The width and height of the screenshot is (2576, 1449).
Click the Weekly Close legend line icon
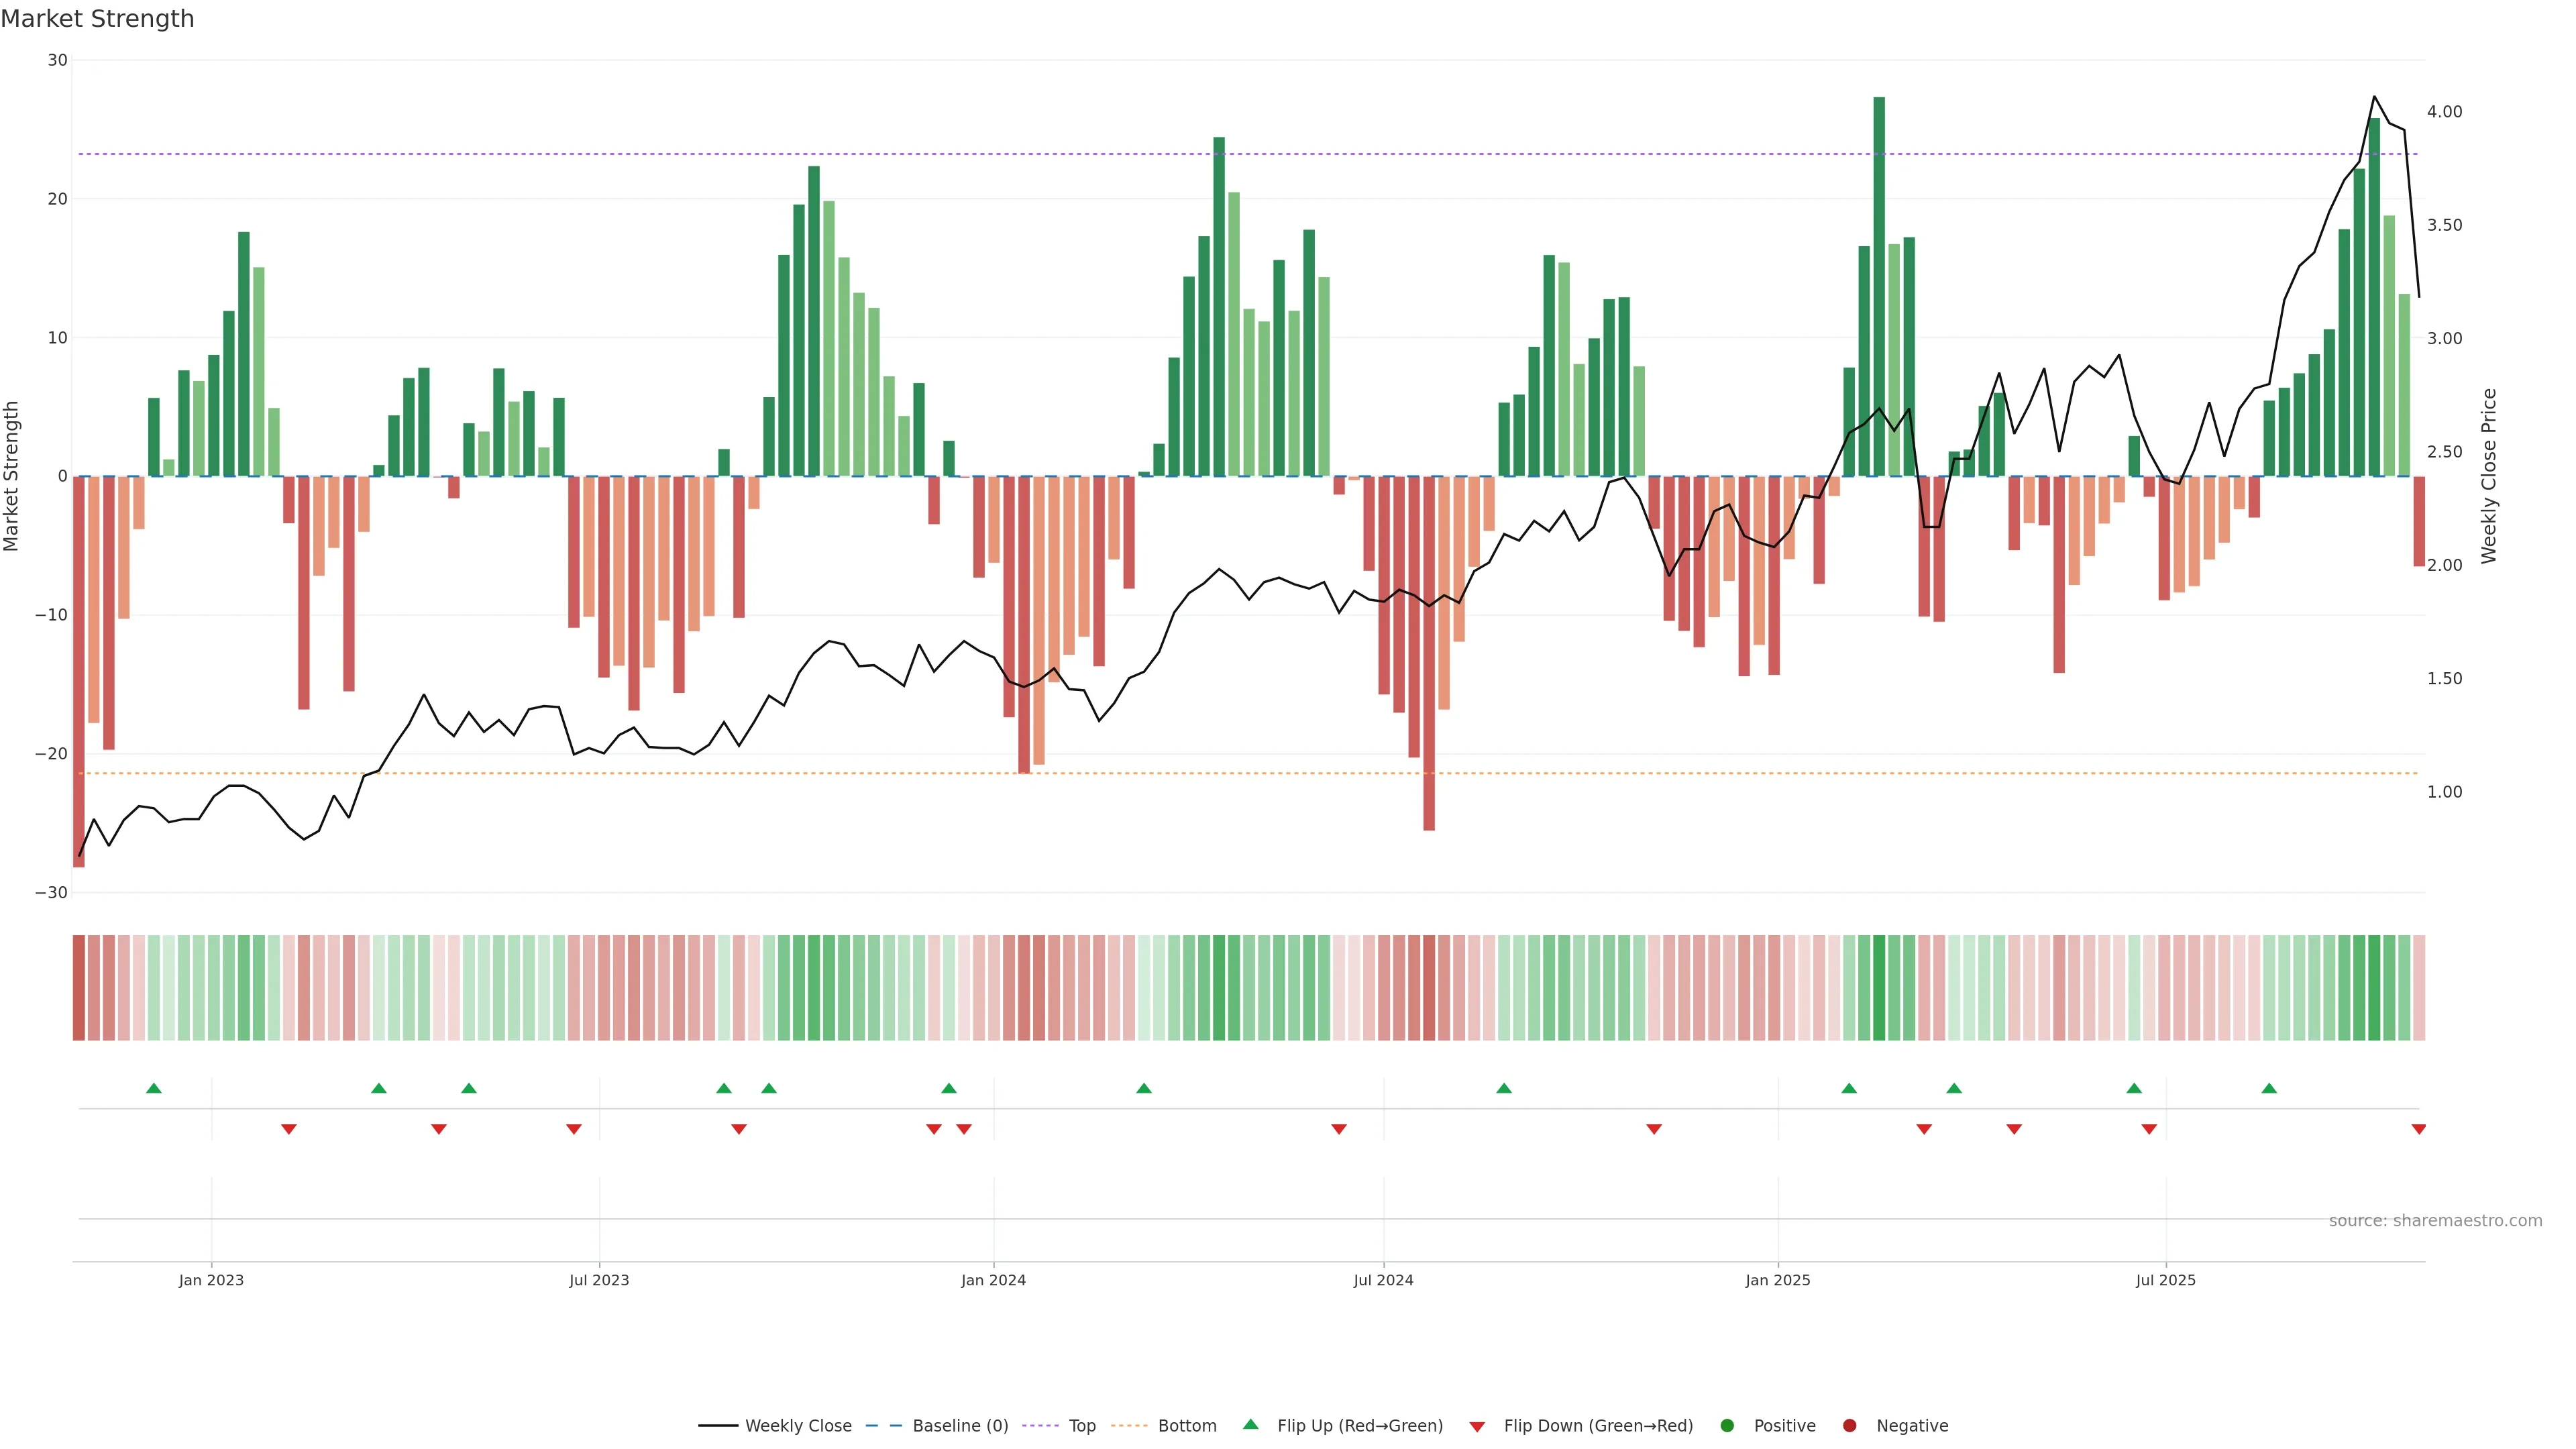(718, 1426)
